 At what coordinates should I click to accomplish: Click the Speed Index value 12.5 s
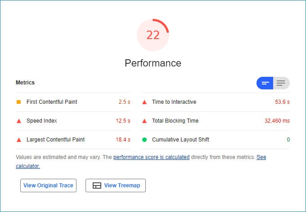coord(123,121)
